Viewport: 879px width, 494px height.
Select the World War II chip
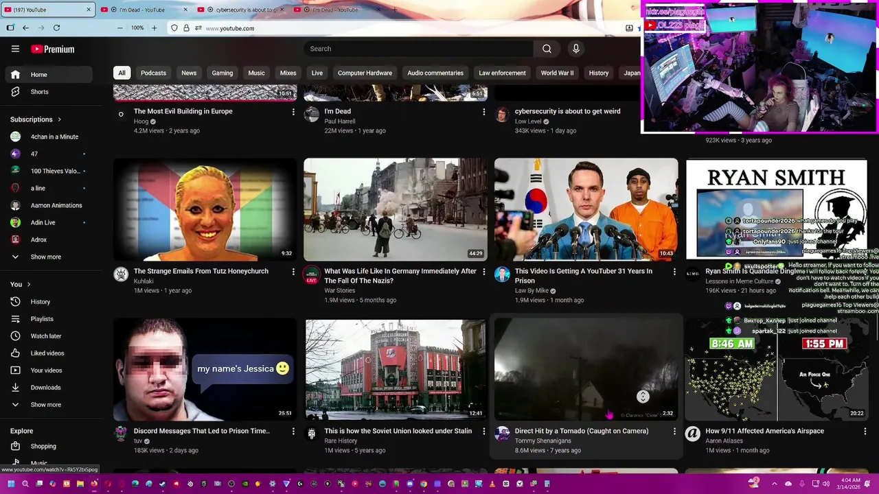point(557,73)
